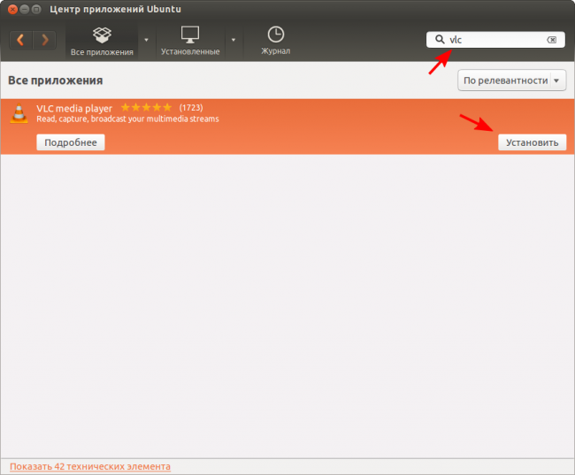Open the Installed (Установленные) section
The width and height of the screenshot is (575, 475).
[x=190, y=41]
